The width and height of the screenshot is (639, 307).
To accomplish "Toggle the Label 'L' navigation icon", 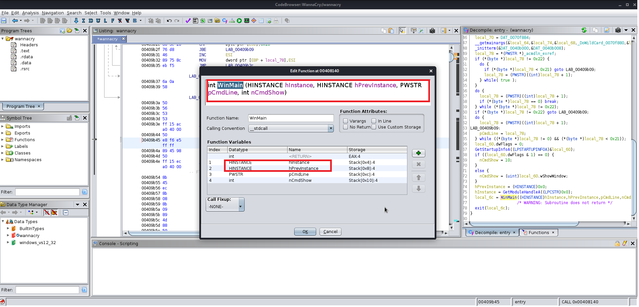I will [105, 21].
